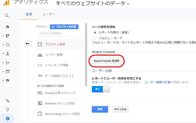Open Google 広告とのリンク menu item
196x123 pixels.
pyautogui.click(x=60, y=93)
